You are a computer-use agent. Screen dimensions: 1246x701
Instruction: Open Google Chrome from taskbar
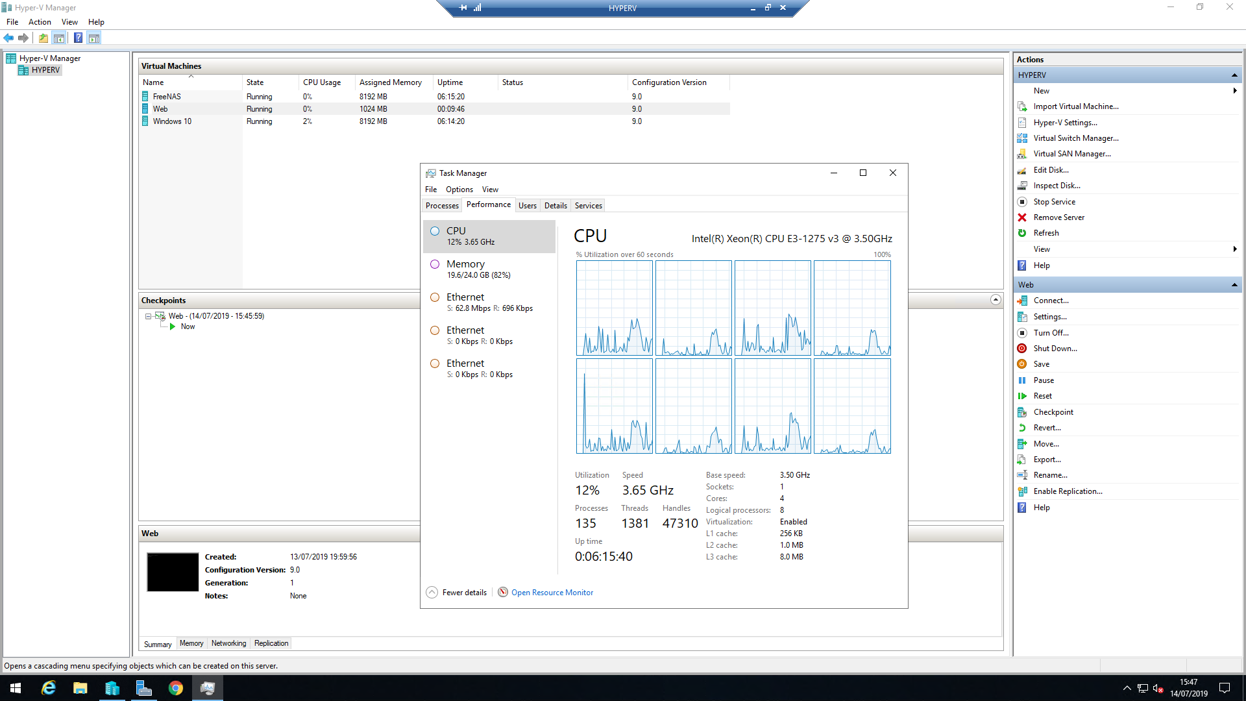tap(176, 688)
